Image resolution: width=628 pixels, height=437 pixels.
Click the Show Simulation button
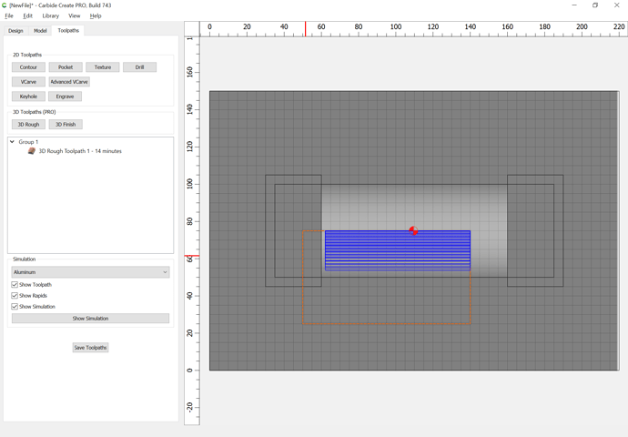[x=90, y=319]
